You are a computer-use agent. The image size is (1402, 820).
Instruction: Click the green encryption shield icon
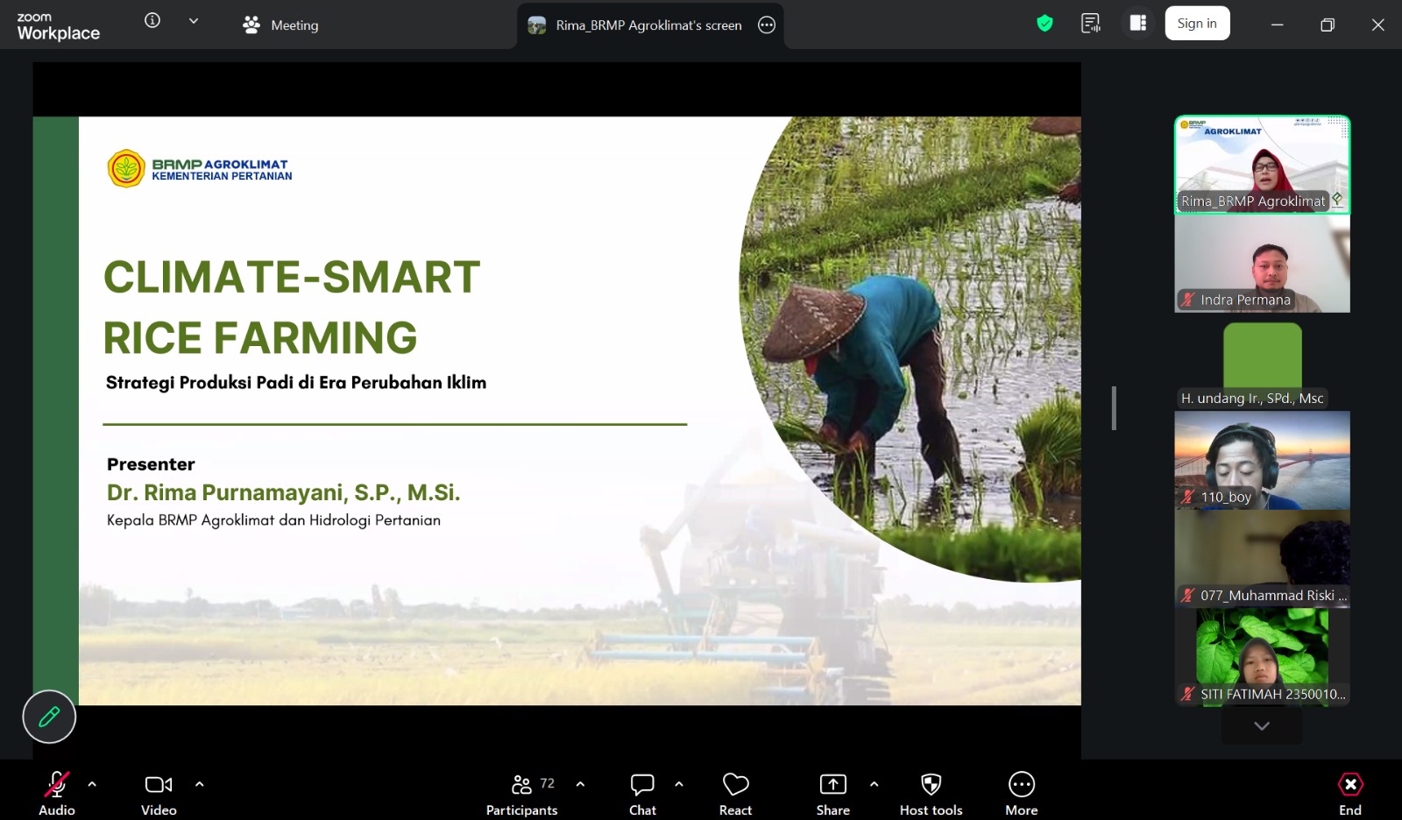tap(1044, 24)
